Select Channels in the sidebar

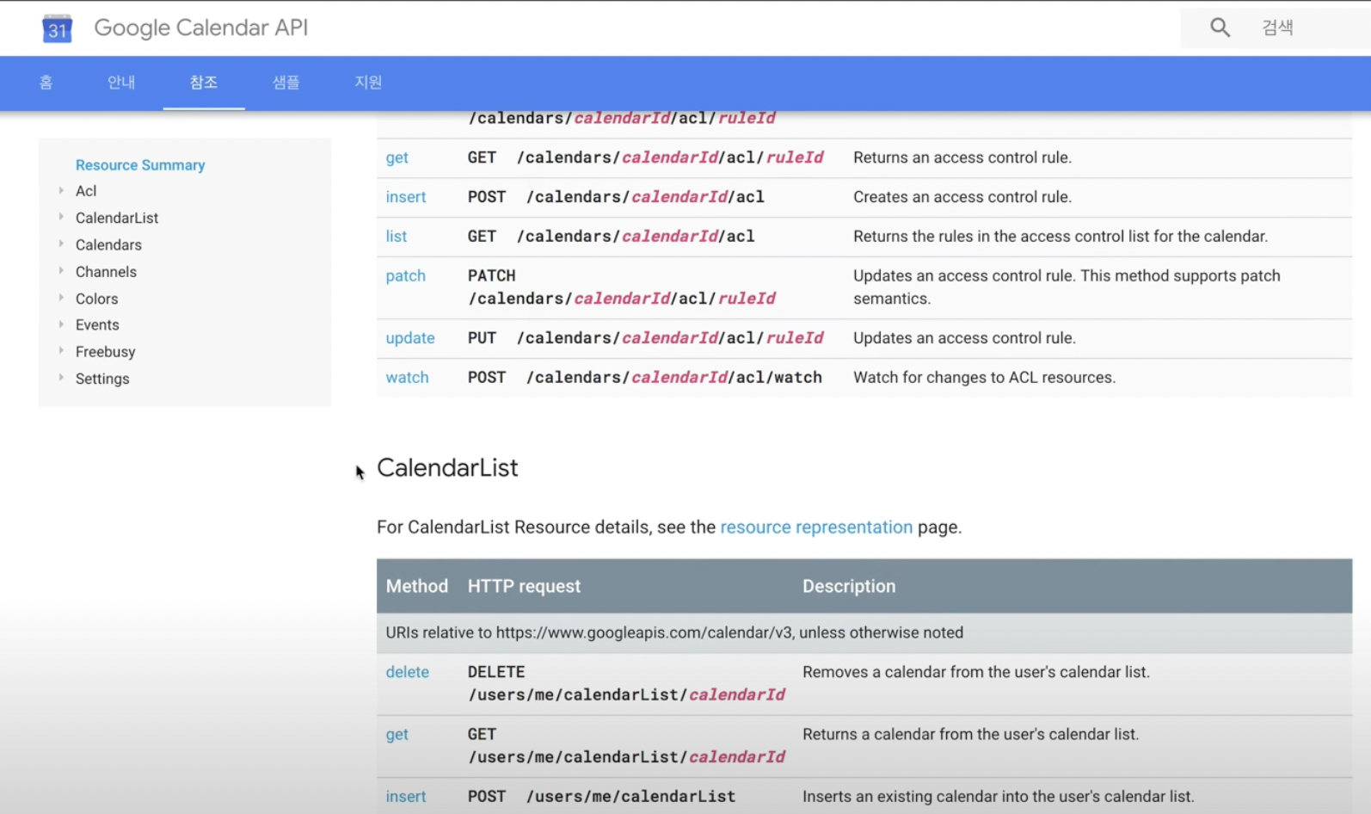point(106,272)
